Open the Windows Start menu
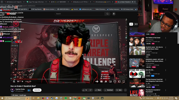This screenshot has width=179, height=100. 2,98
